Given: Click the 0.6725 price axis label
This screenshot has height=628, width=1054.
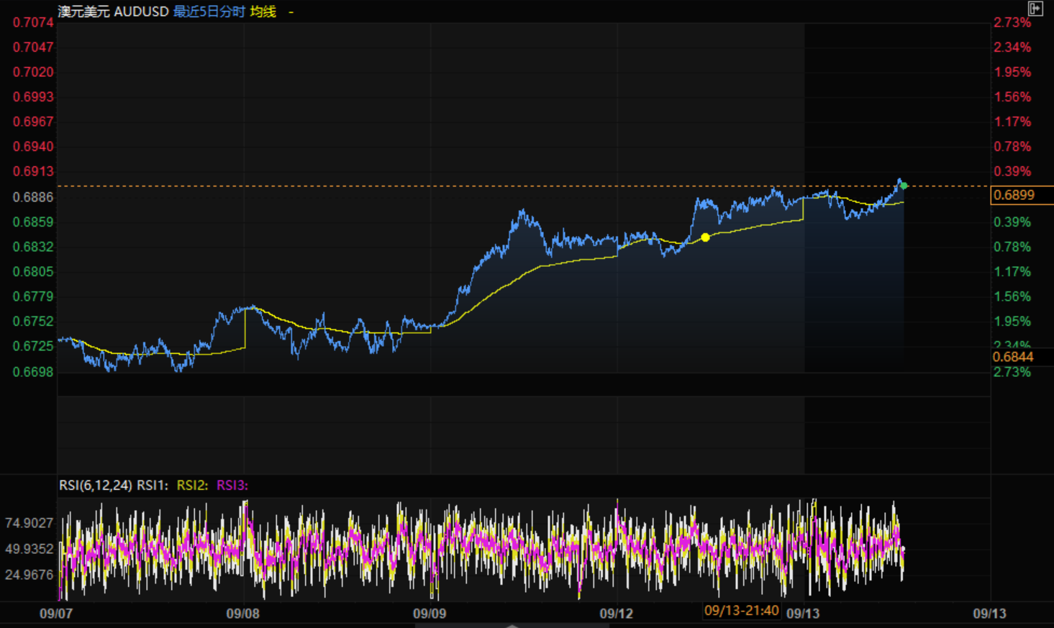Looking at the screenshot, I should coord(33,346).
